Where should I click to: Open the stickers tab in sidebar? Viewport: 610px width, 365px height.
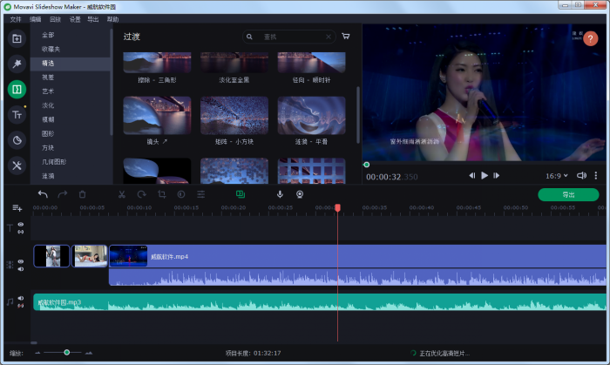[17, 140]
